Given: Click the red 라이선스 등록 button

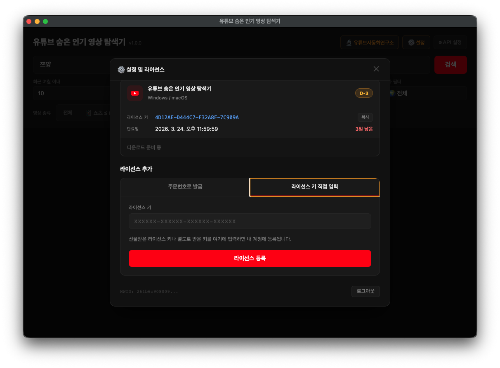Looking at the screenshot, I should click(250, 258).
